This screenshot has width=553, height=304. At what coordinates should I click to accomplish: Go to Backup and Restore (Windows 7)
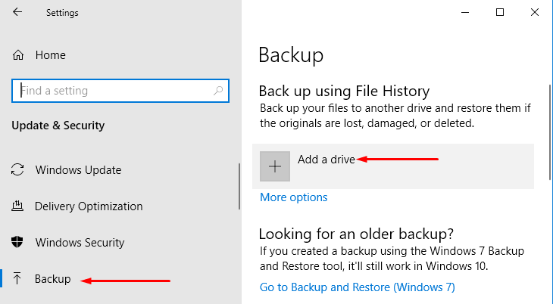coord(357,287)
